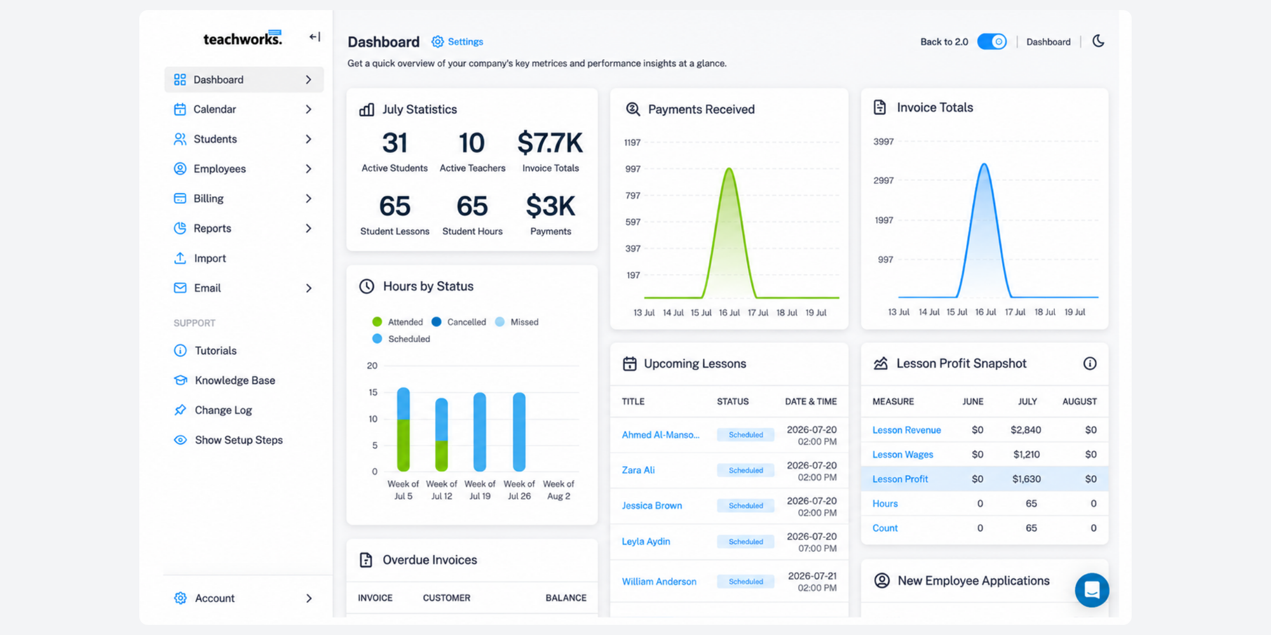Viewport: 1271px width, 635px height.
Task: Open the Settings link in the header
Action: click(465, 42)
